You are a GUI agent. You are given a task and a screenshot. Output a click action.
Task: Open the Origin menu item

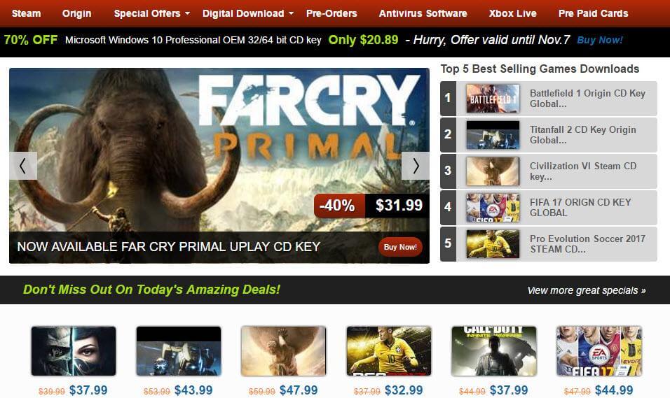tap(77, 14)
